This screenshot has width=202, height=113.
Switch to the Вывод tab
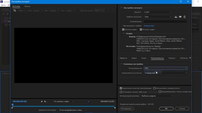coord(27,6)
